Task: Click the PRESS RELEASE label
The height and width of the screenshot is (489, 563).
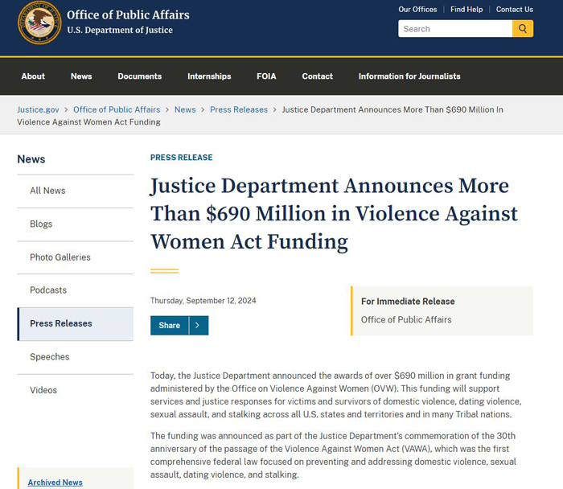Action: pyautogui.click(x=181, y=158)
